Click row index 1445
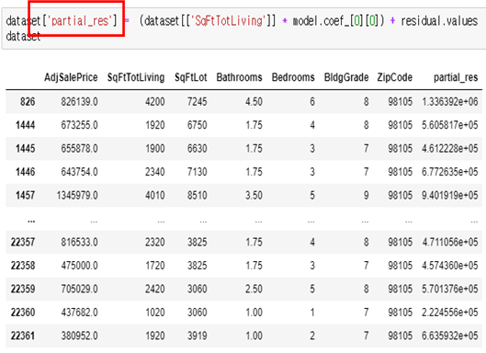 [x=25, y=149]
